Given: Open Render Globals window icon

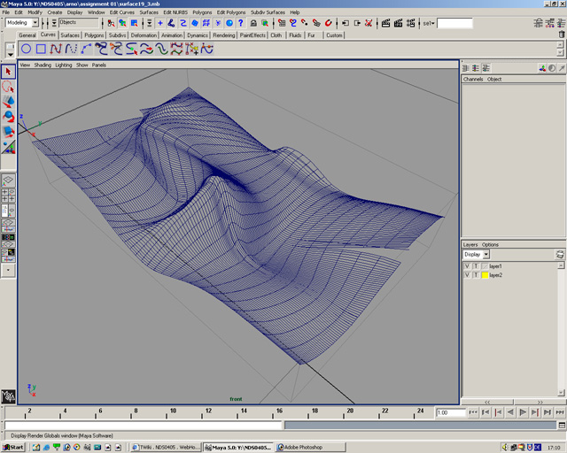Looking at the screenshot, I should (x=410, y=23).
